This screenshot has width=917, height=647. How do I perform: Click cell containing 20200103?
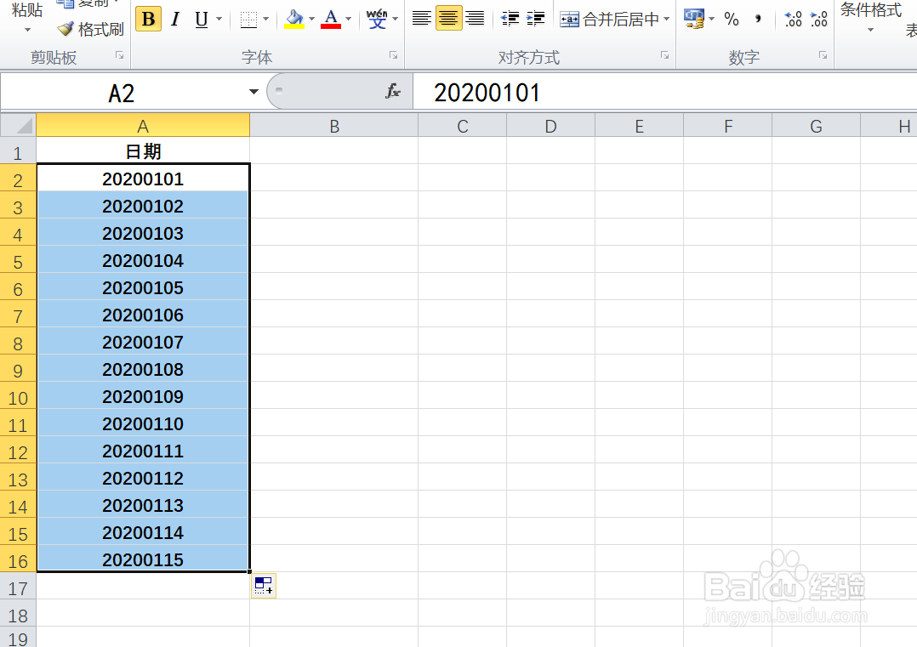click(143, 233)
